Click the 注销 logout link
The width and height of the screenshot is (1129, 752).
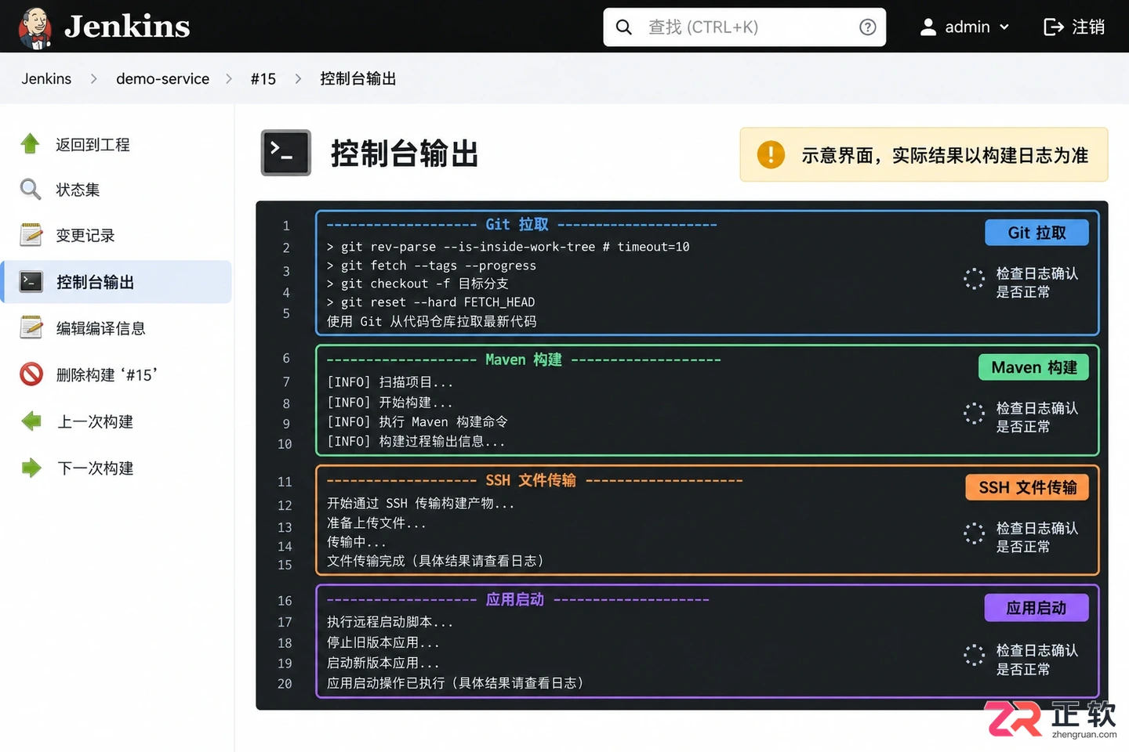point(1074,27)
